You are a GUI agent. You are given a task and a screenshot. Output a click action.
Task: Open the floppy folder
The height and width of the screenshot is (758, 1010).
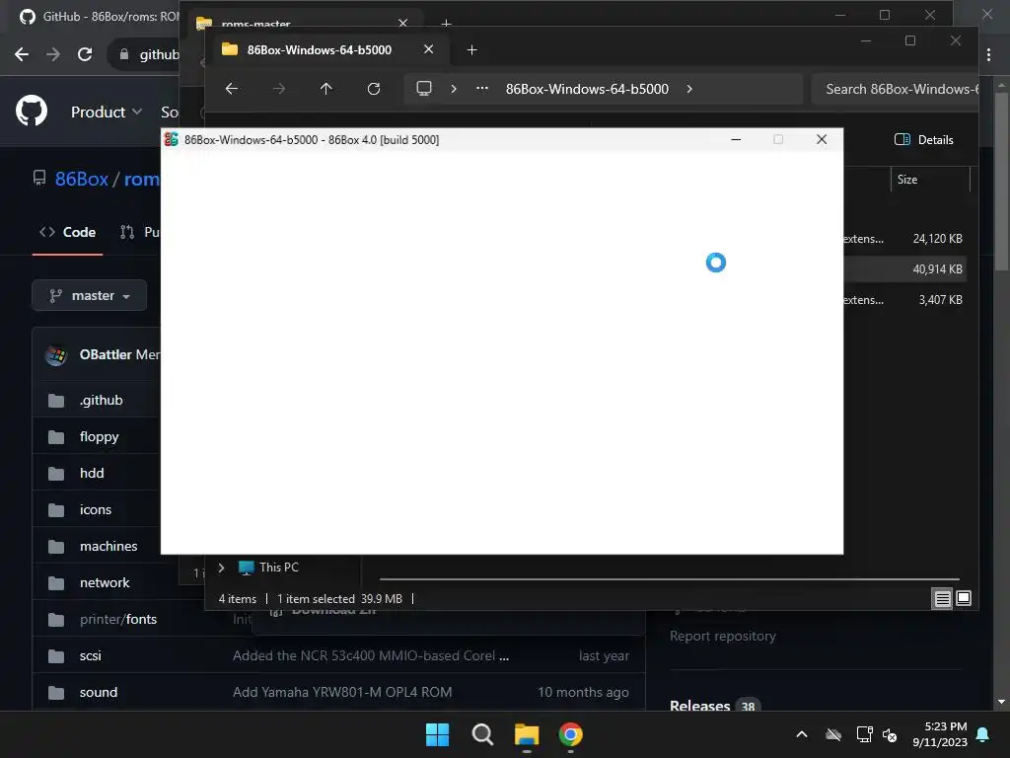(x=100, y=437)
